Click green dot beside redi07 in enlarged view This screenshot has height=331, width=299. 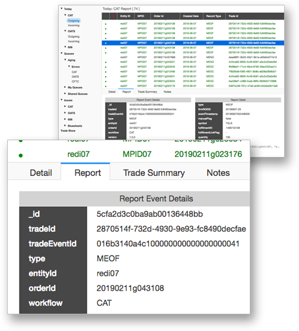[21, 156]
